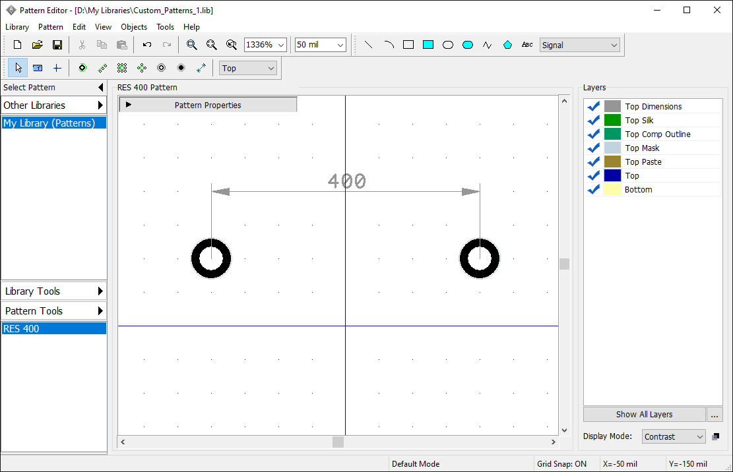Select the Ellipse outline tool
733x472 pixels.
[448, 45]
